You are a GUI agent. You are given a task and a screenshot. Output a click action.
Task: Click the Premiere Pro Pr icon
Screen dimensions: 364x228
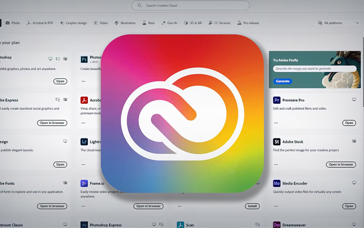click(x=277, y=100)
